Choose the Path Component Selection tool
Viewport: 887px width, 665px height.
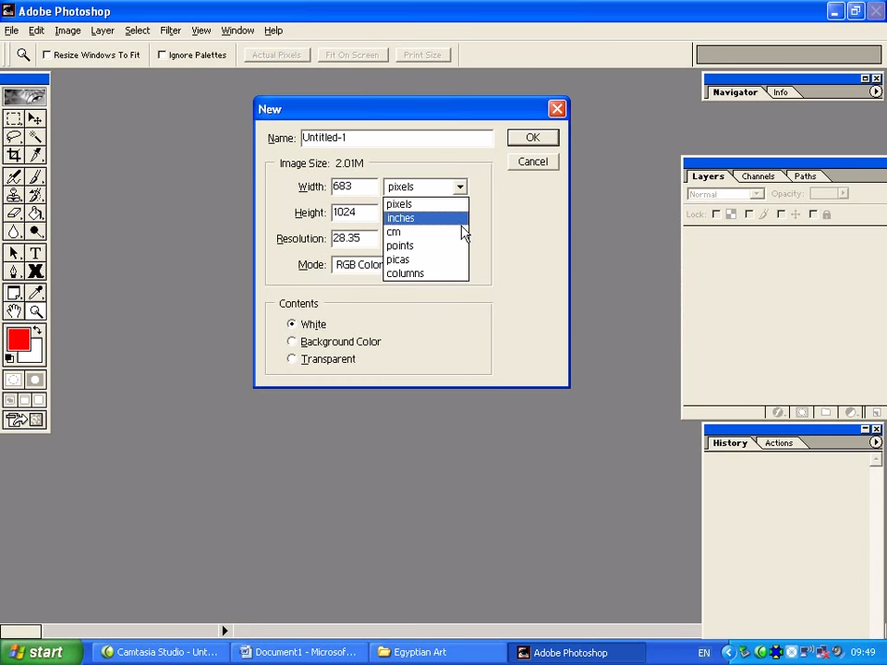tap(14, 253)
